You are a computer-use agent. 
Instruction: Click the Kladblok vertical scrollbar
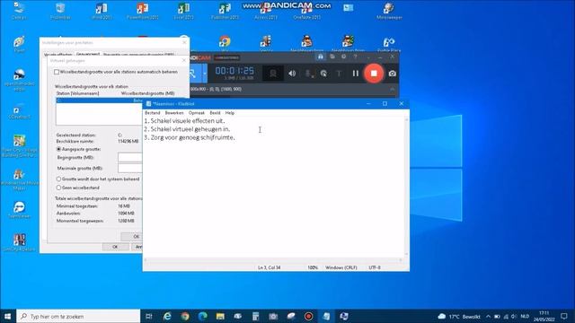point(406,187)
